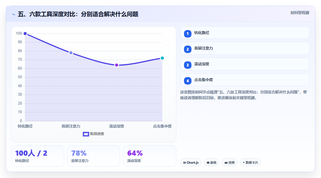Image resolution: width=321 pixels, height=178 pixels.
Task: Click the description paragraph starting 这张图按时间节点
Action: [x=243, y=95]
